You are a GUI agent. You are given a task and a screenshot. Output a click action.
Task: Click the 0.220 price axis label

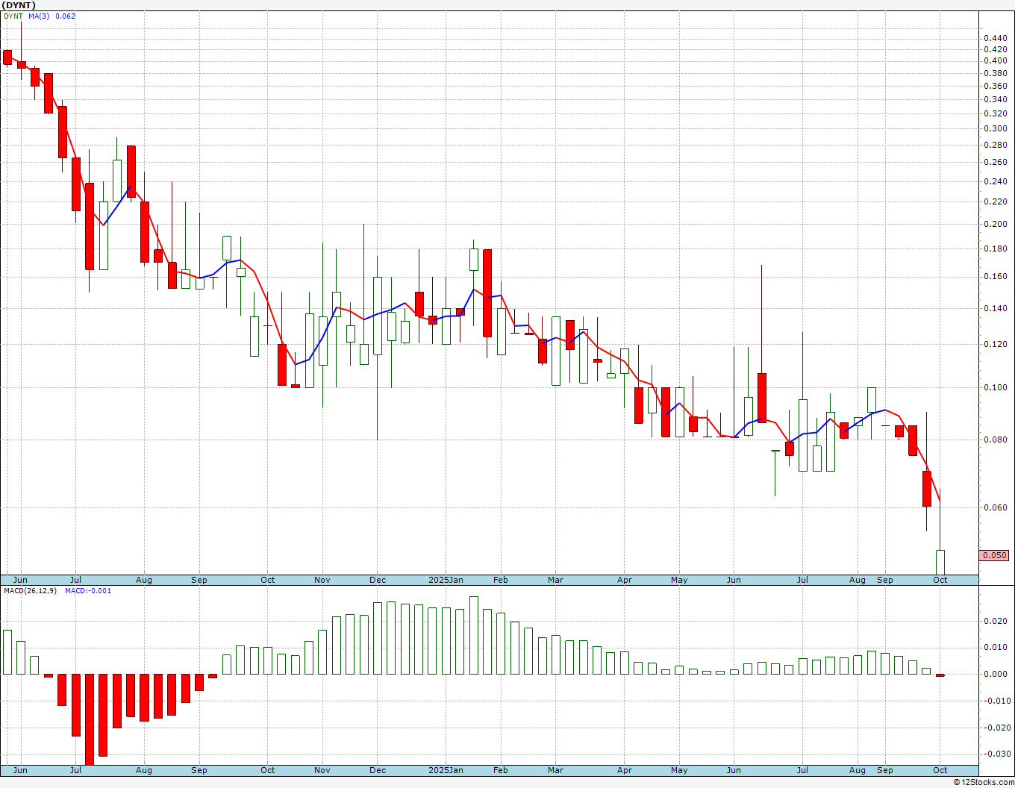(x=995, y=201)
